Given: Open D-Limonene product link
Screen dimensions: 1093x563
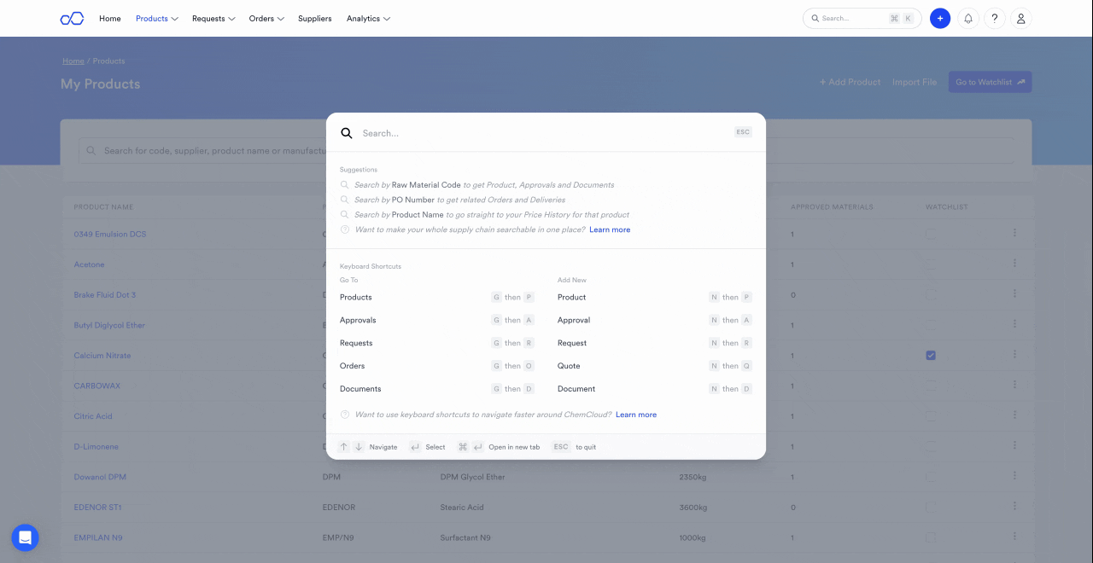Looking at the screenshot, I should coord(96,447).
